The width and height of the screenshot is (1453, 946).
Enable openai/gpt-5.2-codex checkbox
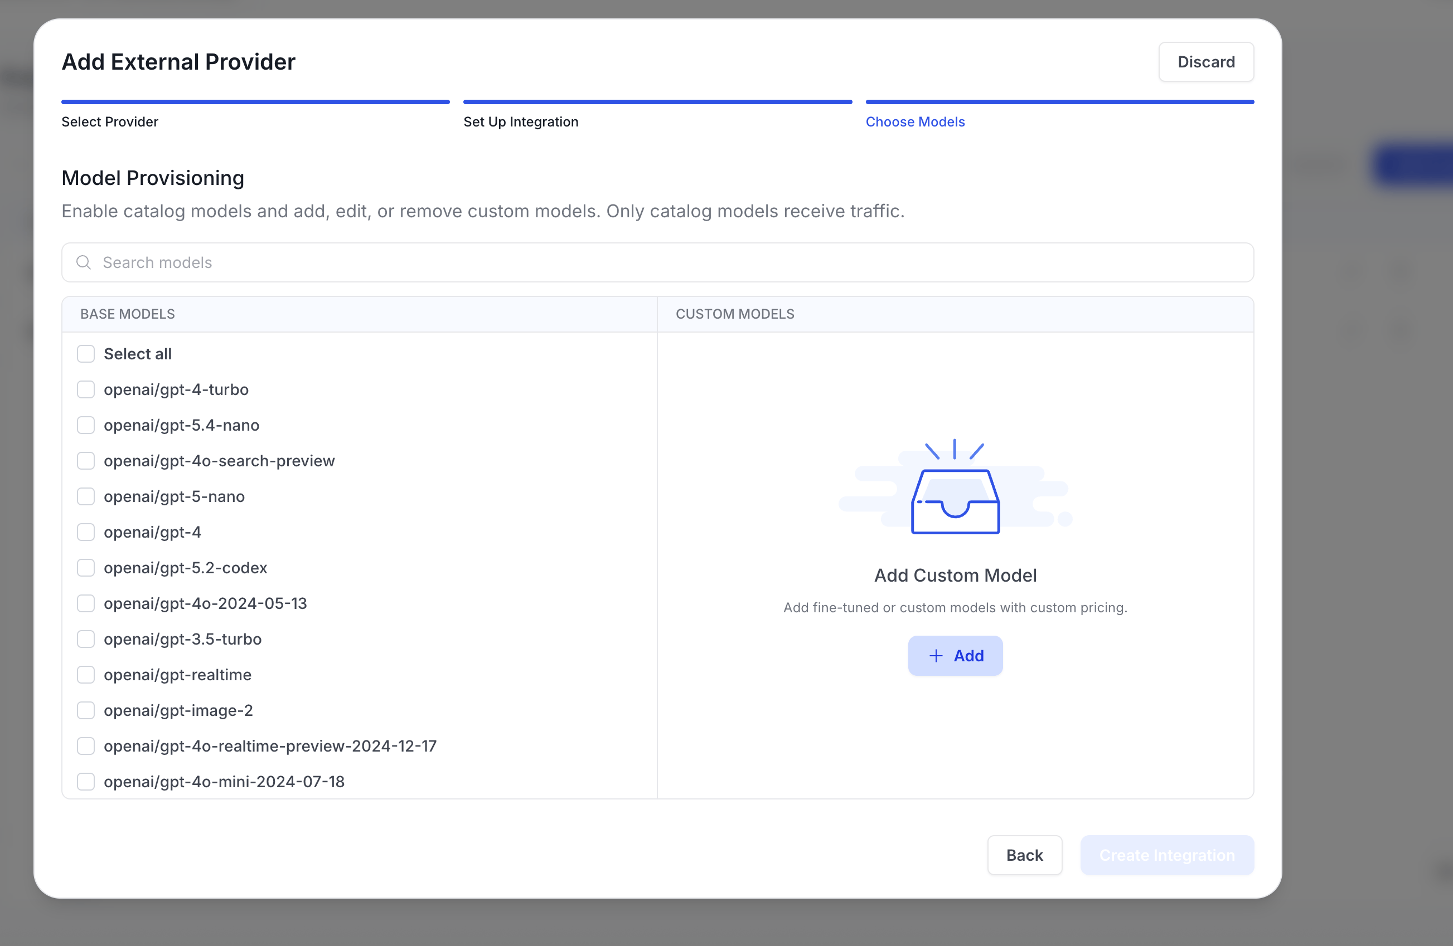pyautogui.click(x=86, y=568)
